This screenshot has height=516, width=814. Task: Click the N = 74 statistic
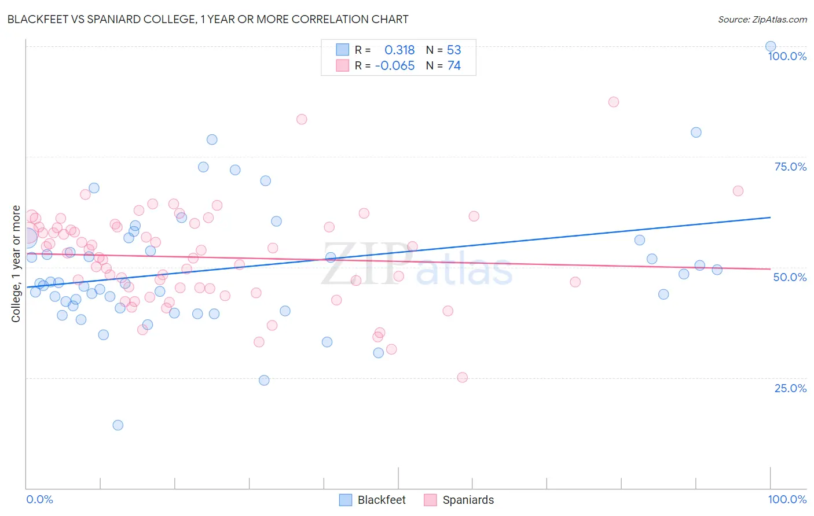coord(443,65)
